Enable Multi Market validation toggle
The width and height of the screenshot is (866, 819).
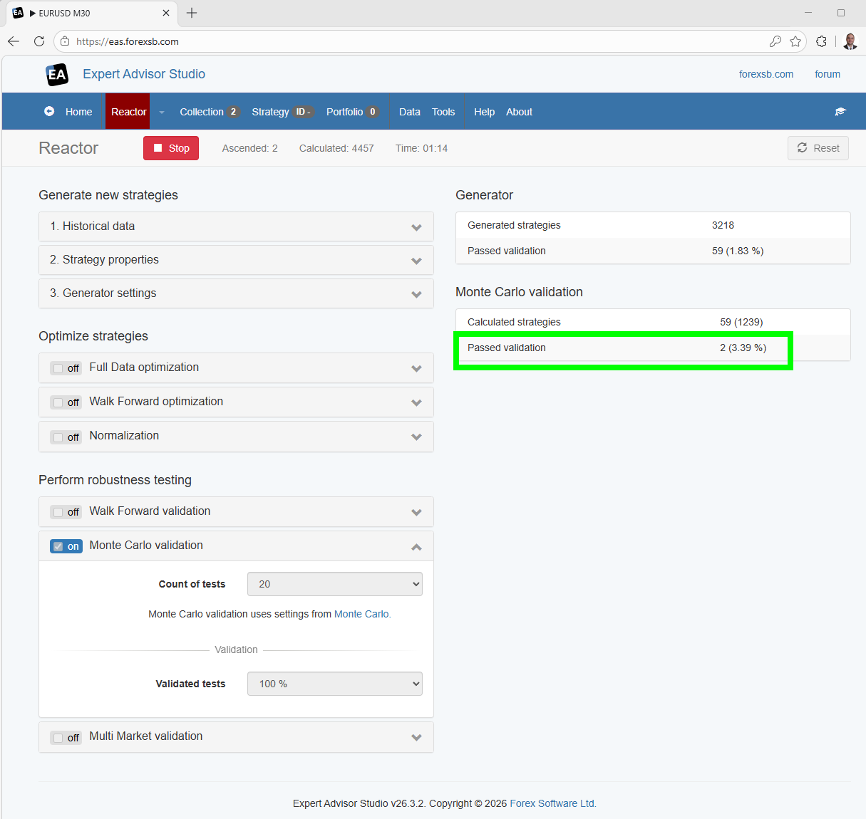coord(66,738)
